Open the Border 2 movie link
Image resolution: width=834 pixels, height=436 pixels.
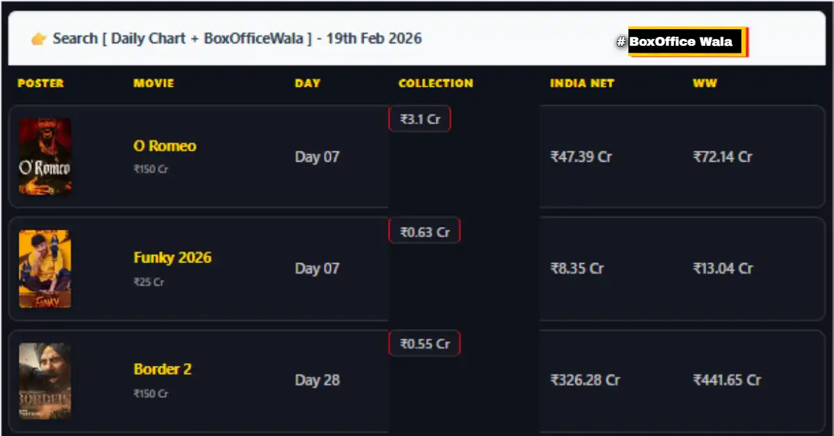click(x=162, y=370)
